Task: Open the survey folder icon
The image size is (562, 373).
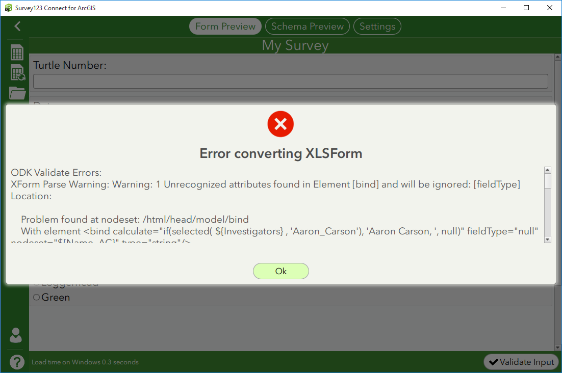Action: pyautogui.click(x=17, y=93)
